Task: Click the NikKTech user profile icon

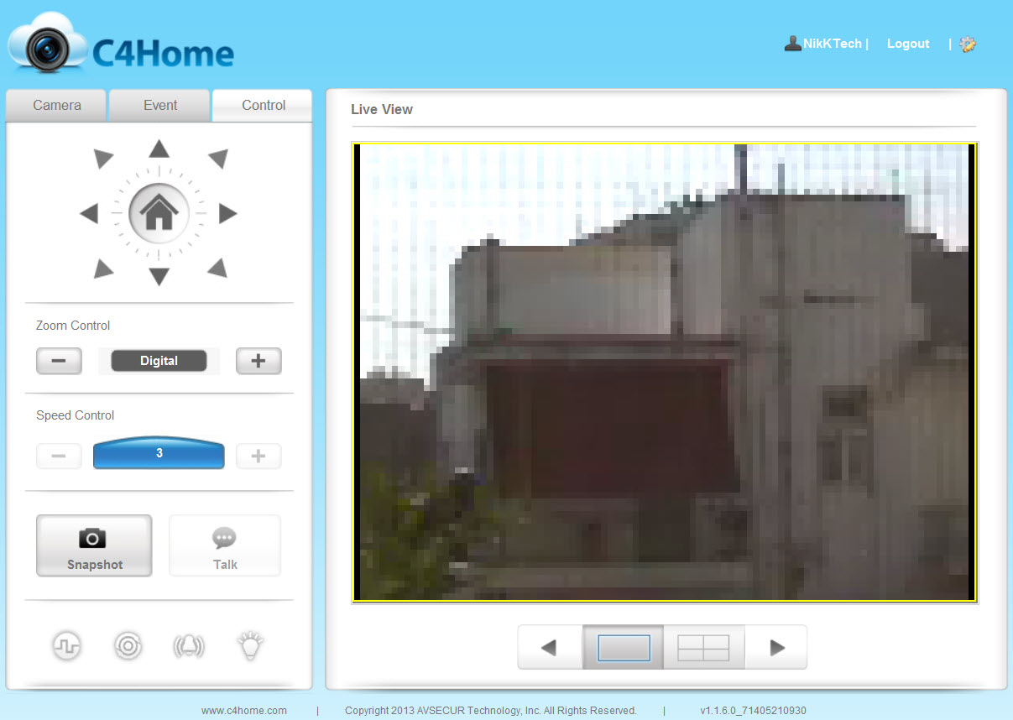Action: [792, 44]
